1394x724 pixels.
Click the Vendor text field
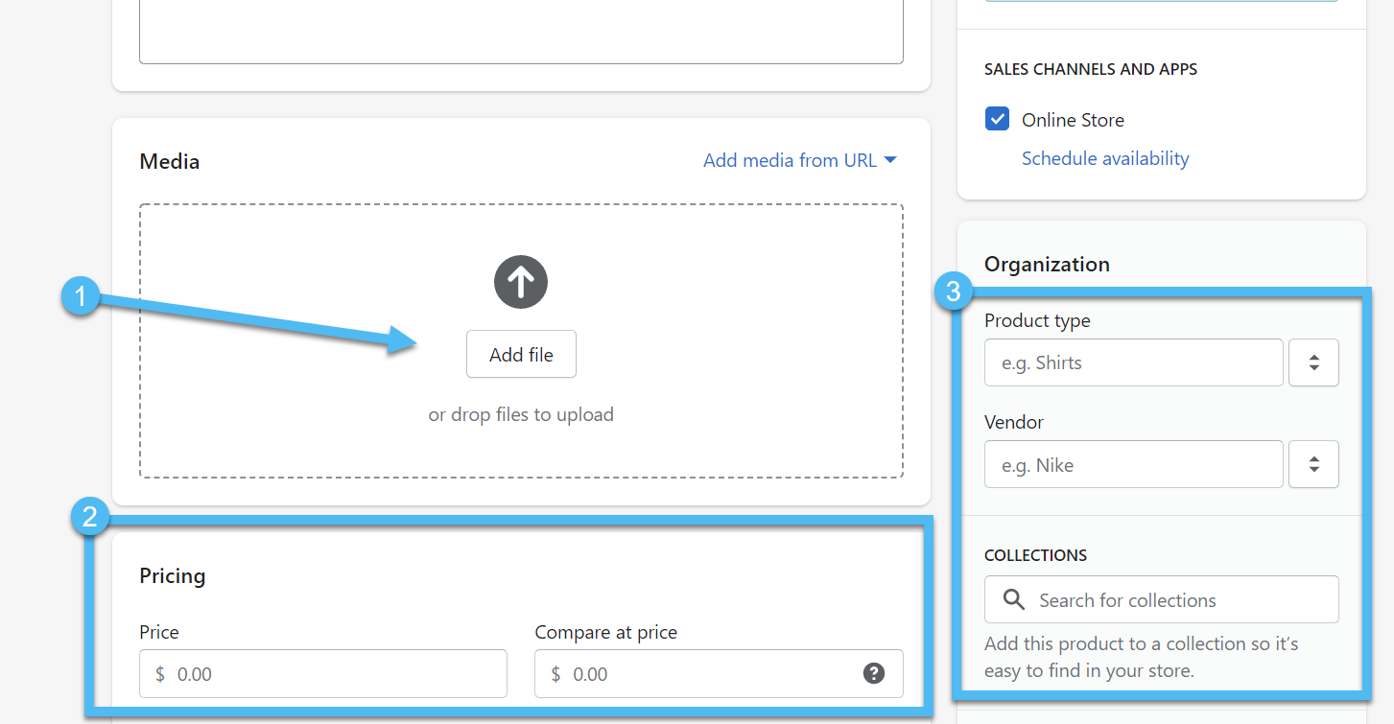(x=1133, y=464)
